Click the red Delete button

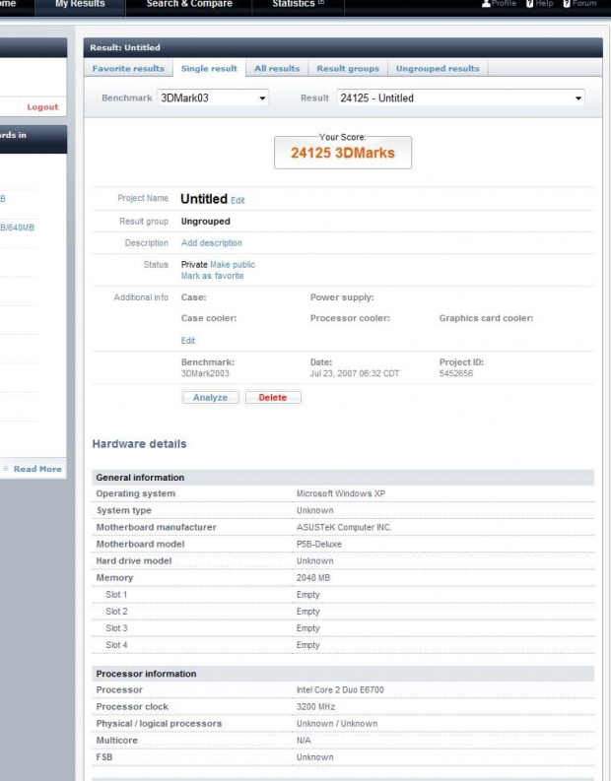[x=273, y=398]
